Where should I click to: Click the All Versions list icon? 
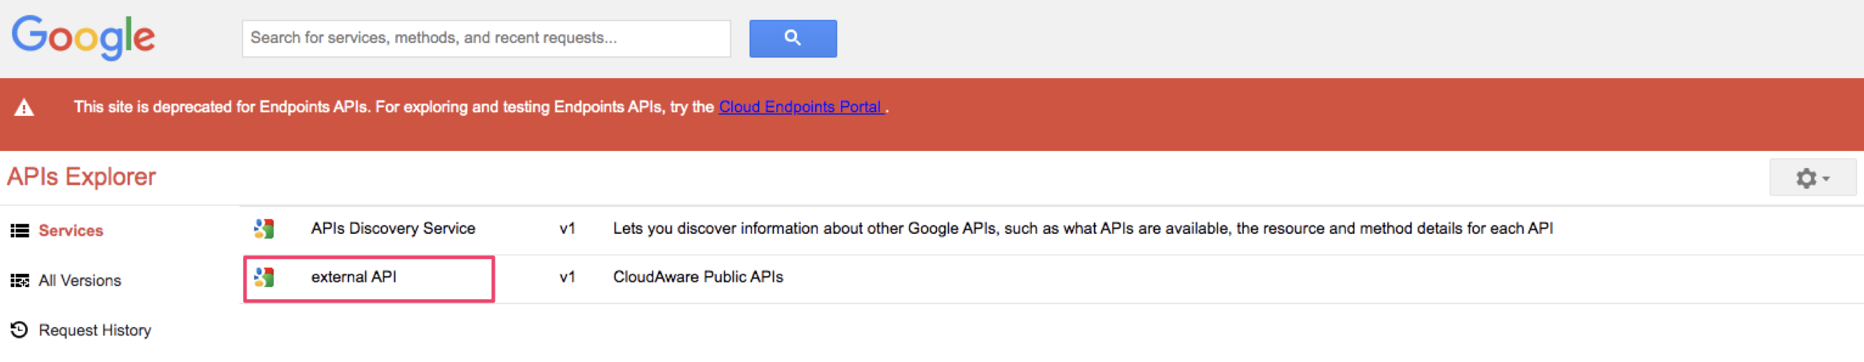click(19, 280)
